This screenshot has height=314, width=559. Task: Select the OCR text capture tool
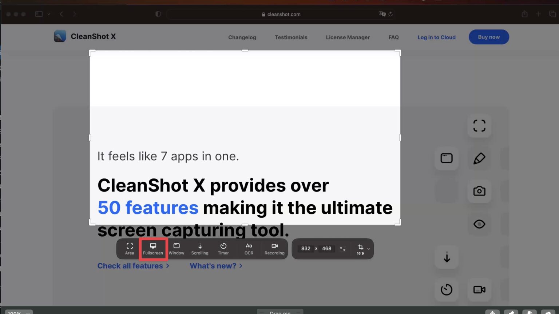249,249
